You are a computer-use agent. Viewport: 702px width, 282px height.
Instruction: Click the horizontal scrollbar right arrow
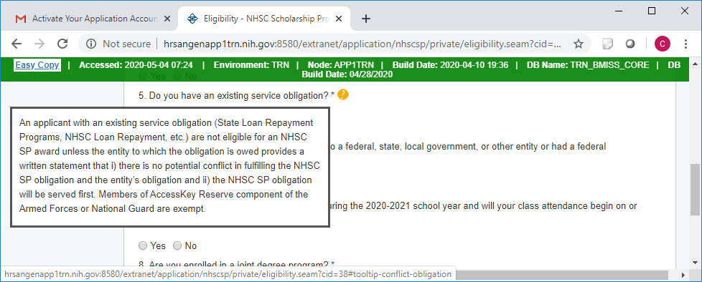[683, 275]
